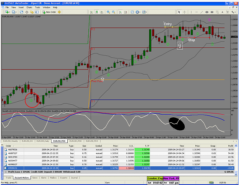Open the View menu

point(13,7)
